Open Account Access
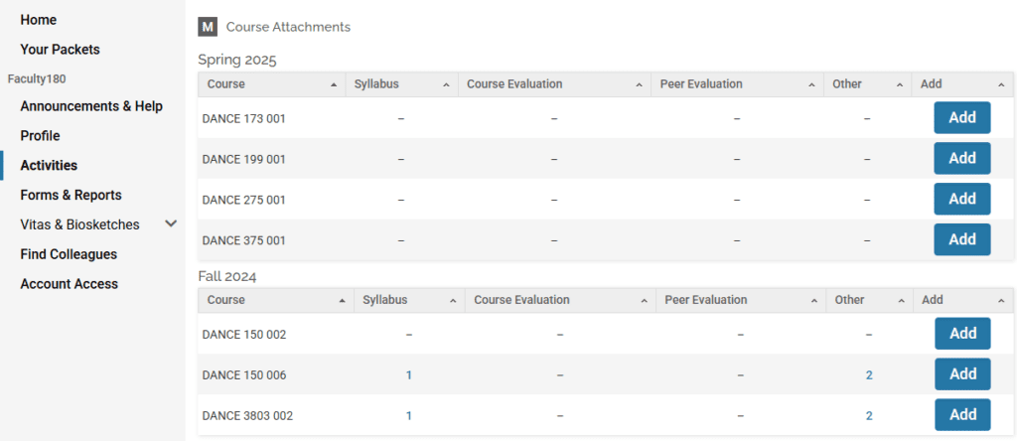Screen dimensions: 1017x441 click(69, 284)
